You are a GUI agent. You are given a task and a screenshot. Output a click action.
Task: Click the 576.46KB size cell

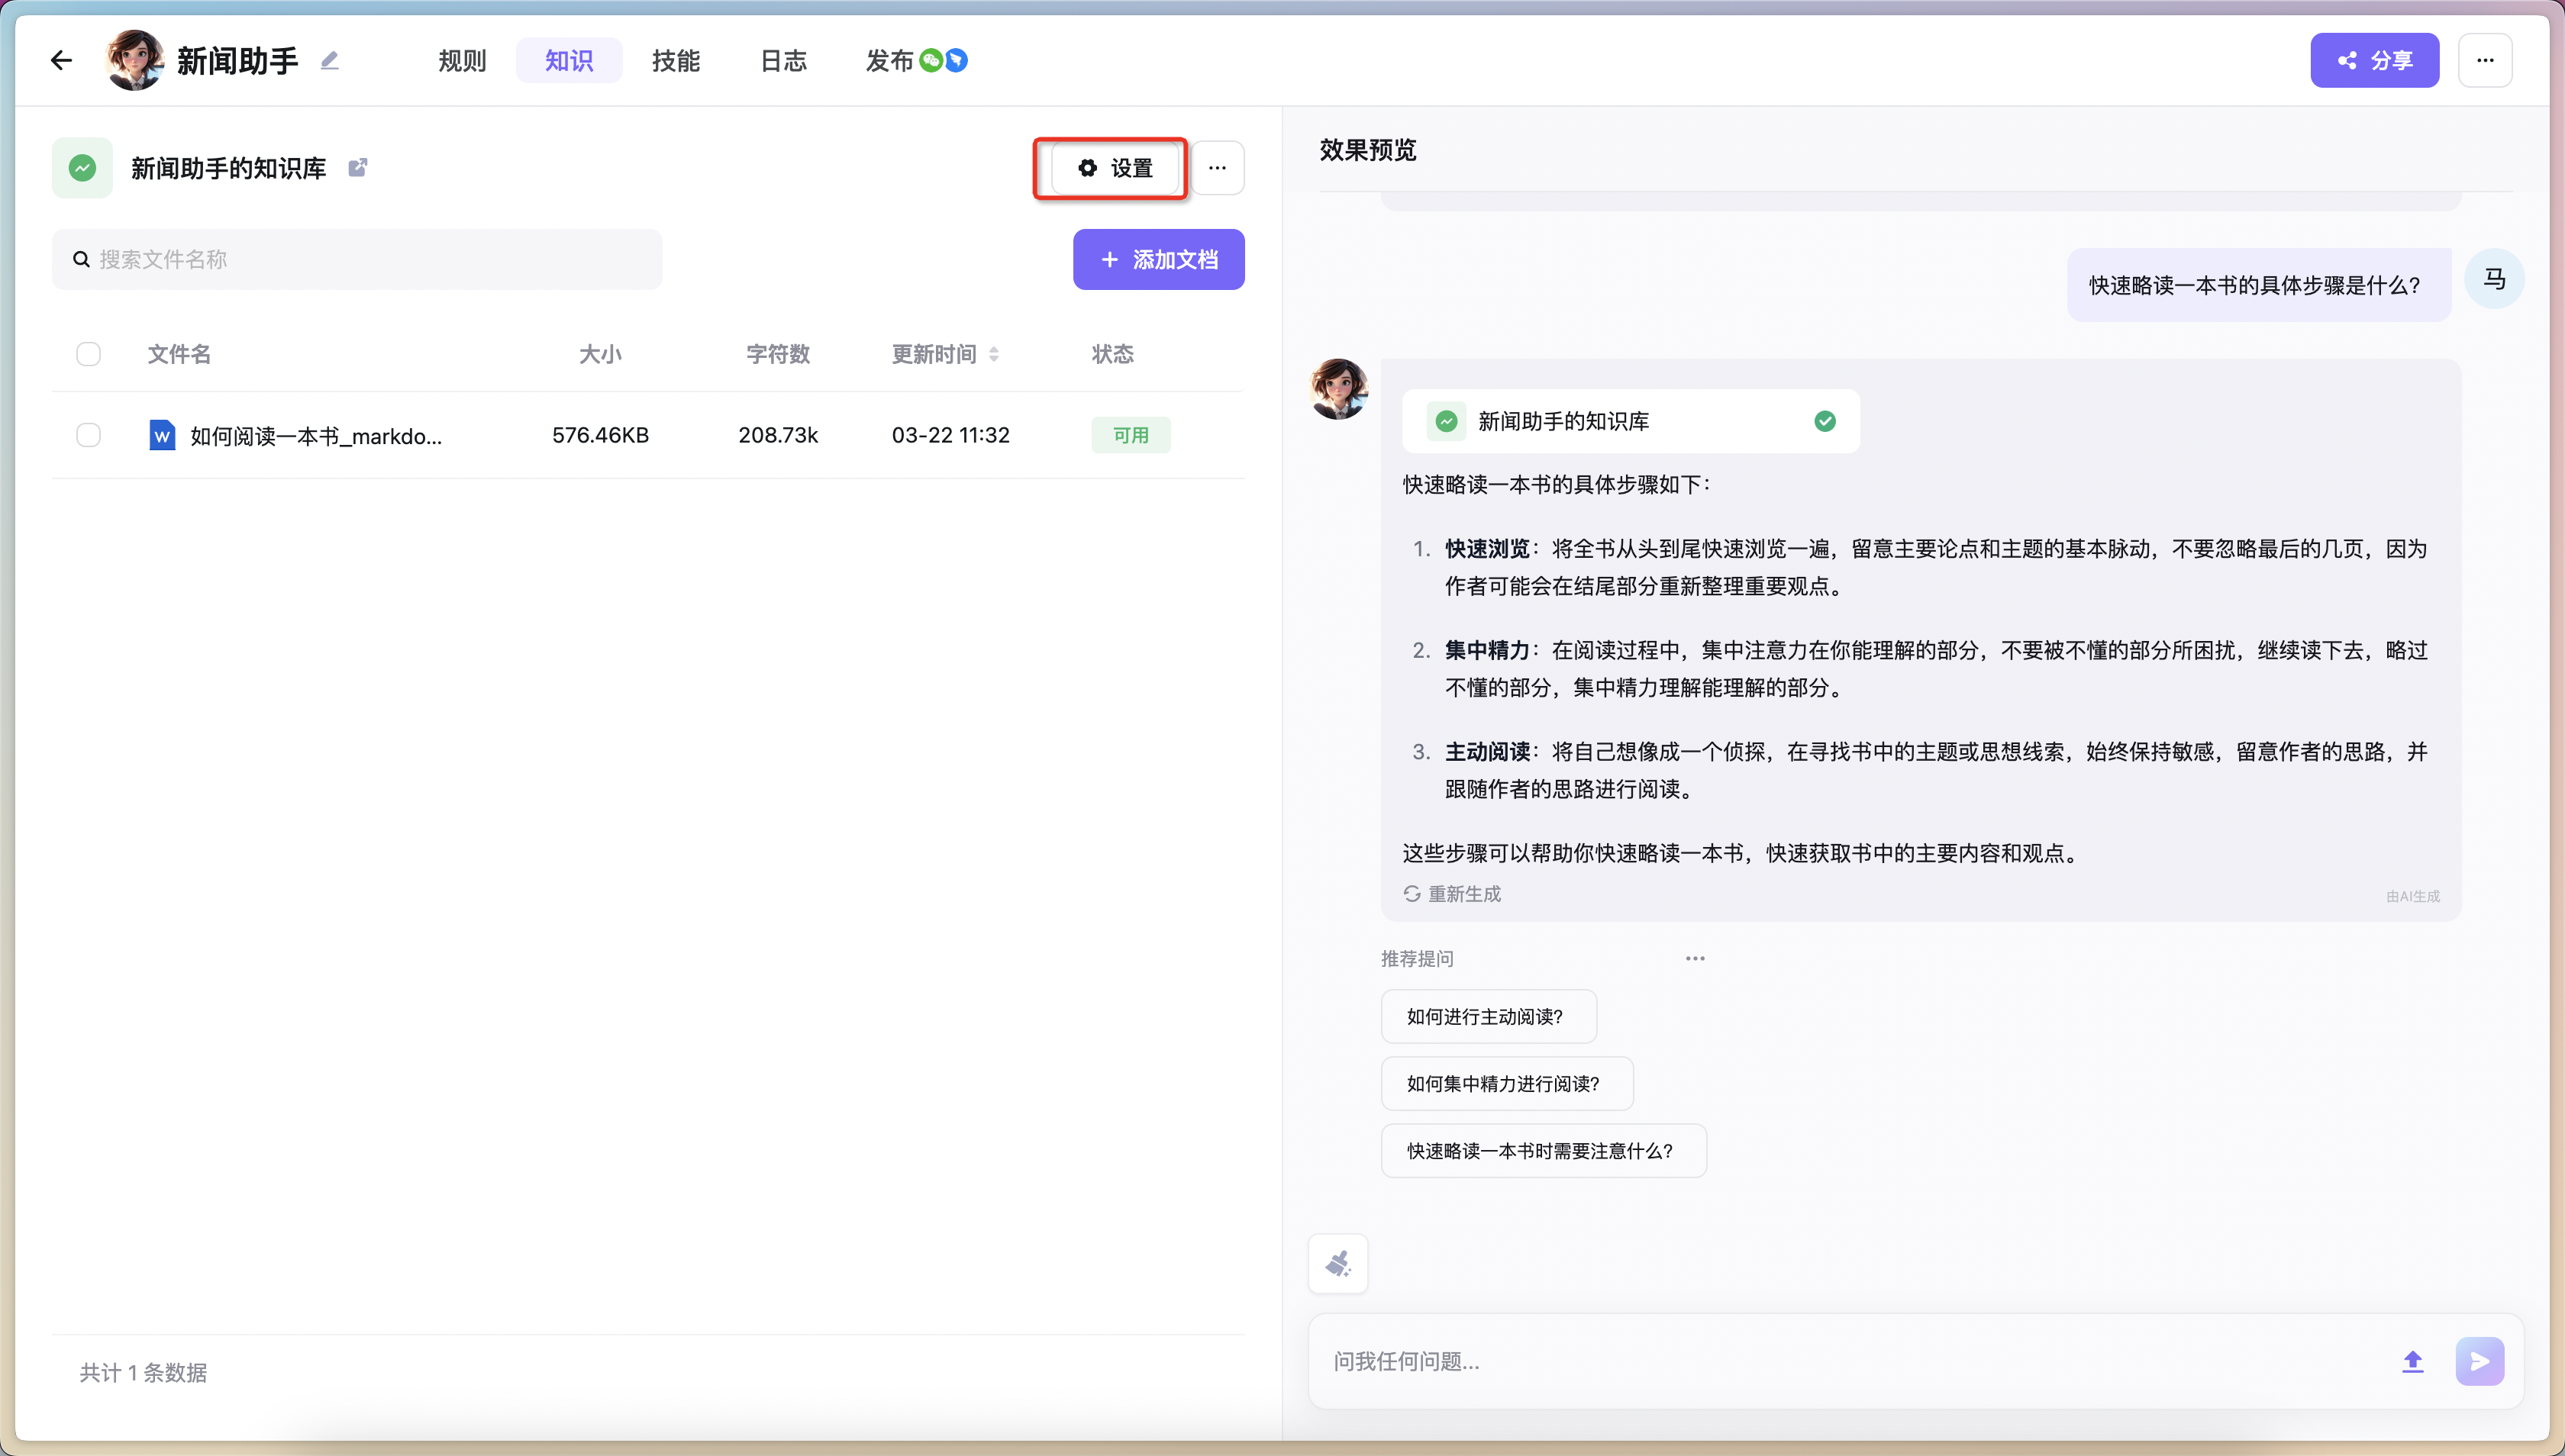(600, 435)
